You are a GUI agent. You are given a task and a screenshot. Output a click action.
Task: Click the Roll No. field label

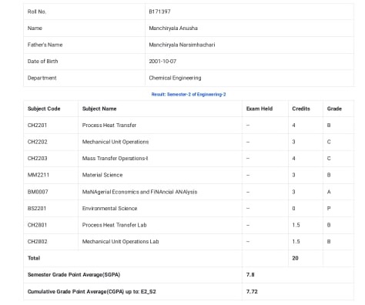[37, 12]
